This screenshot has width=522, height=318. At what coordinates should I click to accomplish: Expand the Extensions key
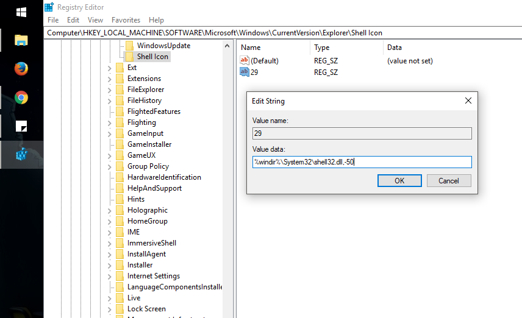pyautogui.click(x=110, y=79)
